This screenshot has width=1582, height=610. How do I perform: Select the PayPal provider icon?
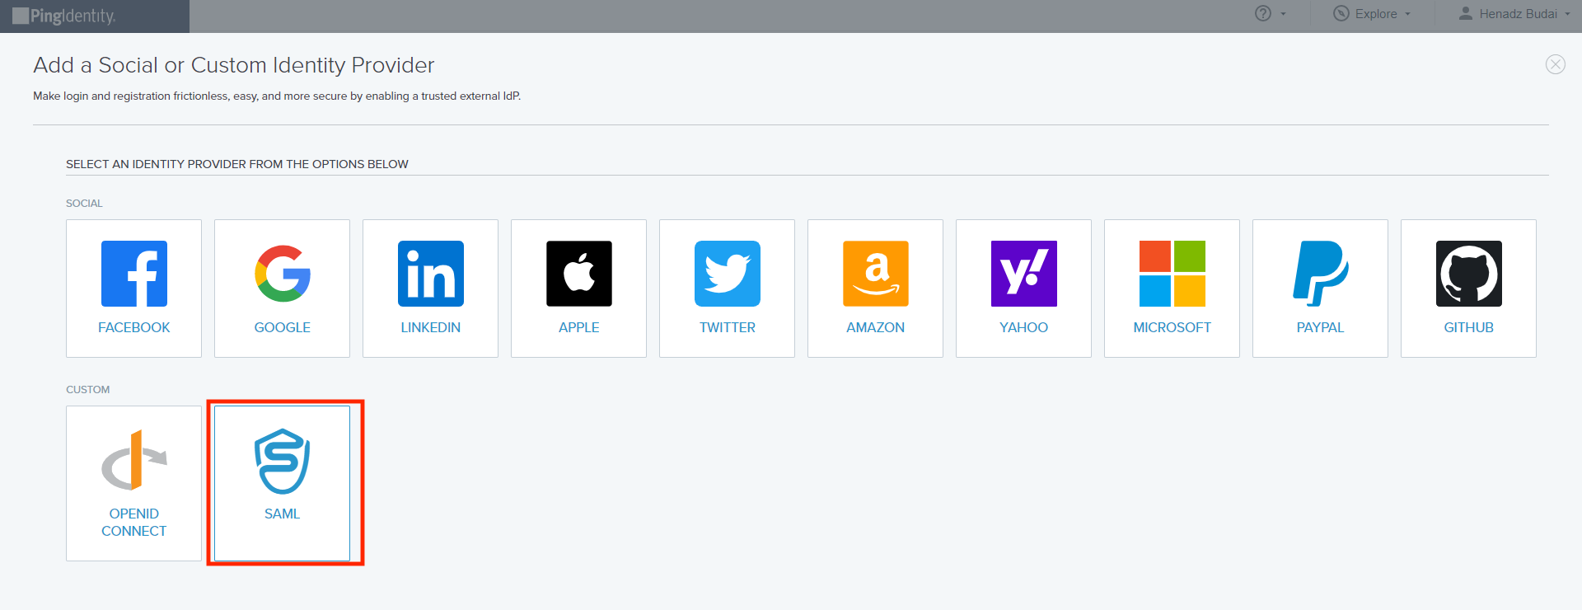tap(1320, 274)
